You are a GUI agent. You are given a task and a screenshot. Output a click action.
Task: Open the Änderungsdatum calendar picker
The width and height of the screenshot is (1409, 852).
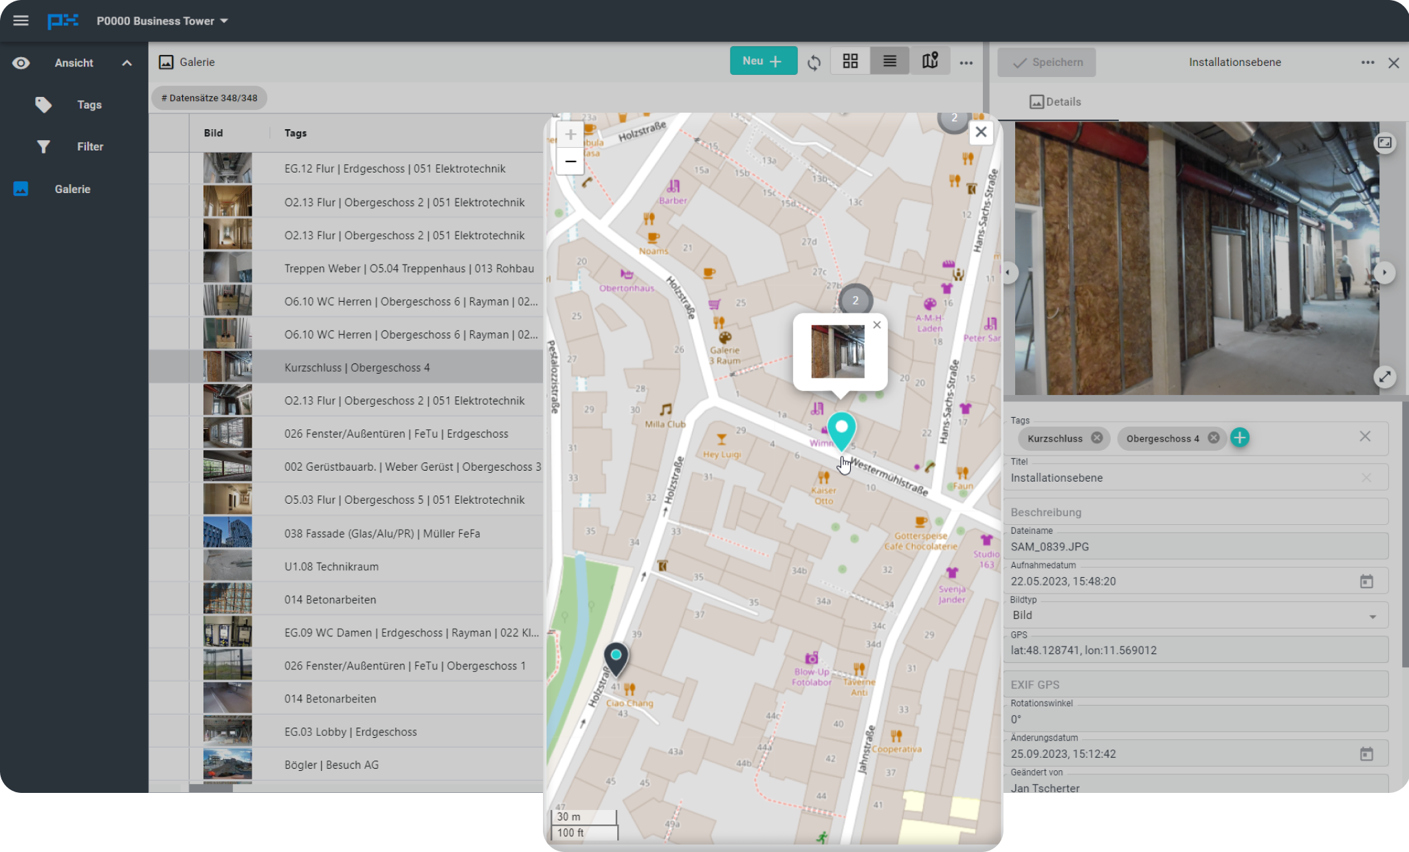click(x=1366, y=754)
